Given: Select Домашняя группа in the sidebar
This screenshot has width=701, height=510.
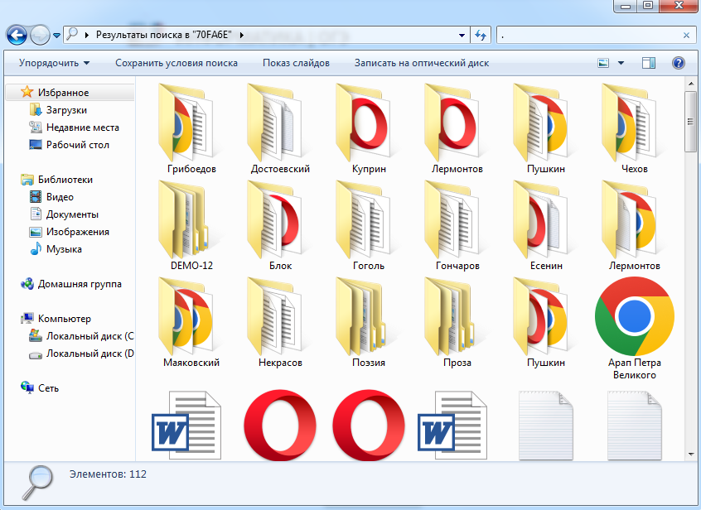Looking at the screenshot, I should pos(79,284).
